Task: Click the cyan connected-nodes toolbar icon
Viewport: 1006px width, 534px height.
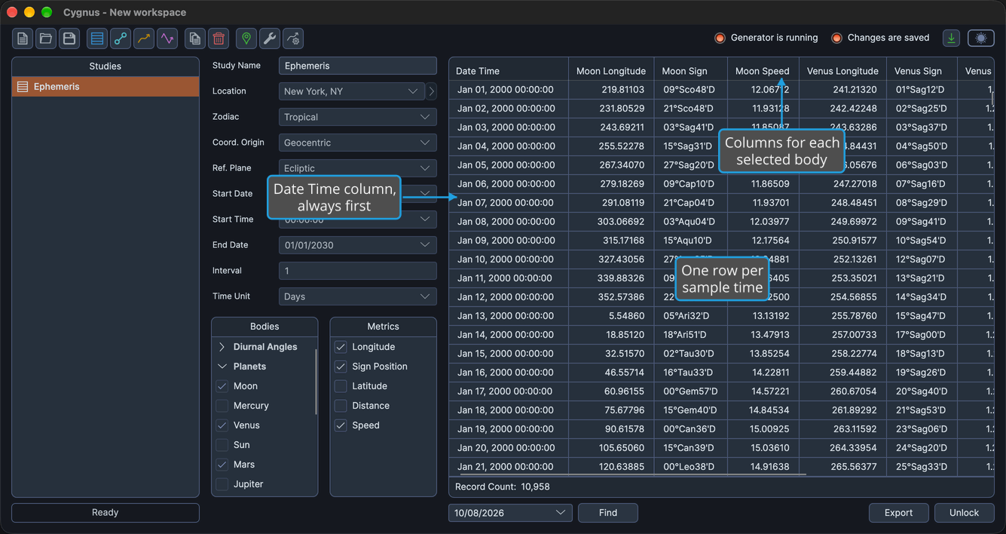Action: pyautogui.click(x=121, y=38)
